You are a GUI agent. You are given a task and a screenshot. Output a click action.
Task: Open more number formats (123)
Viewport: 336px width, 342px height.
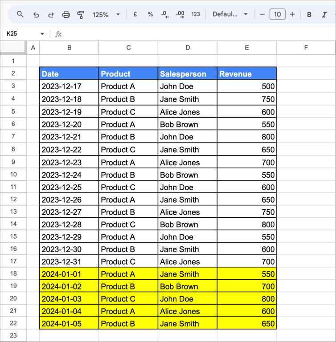coord(195,14)
